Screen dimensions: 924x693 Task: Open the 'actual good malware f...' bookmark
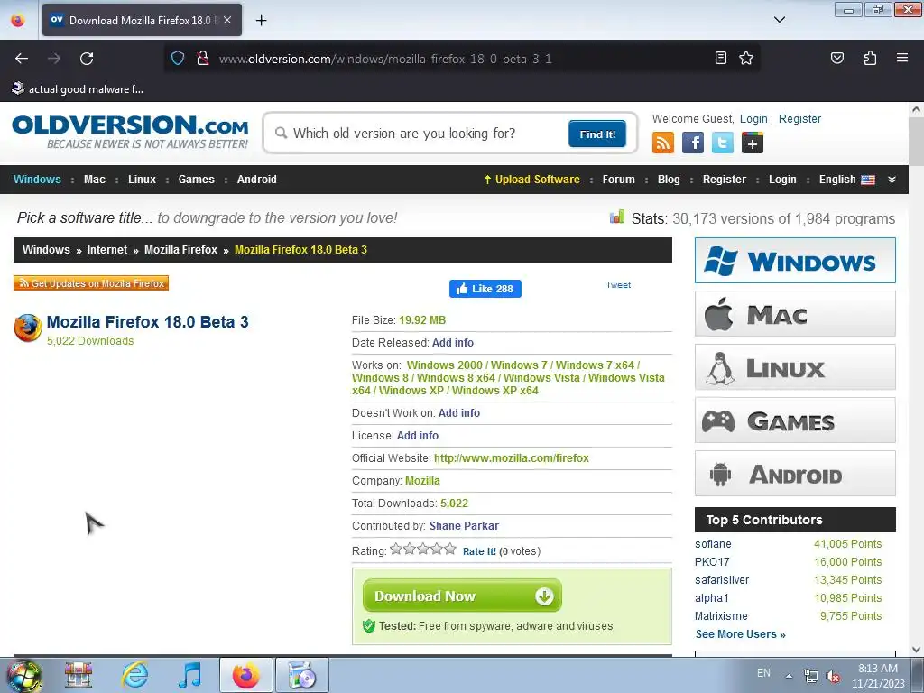pyautogui.click(x=78, y=89)
